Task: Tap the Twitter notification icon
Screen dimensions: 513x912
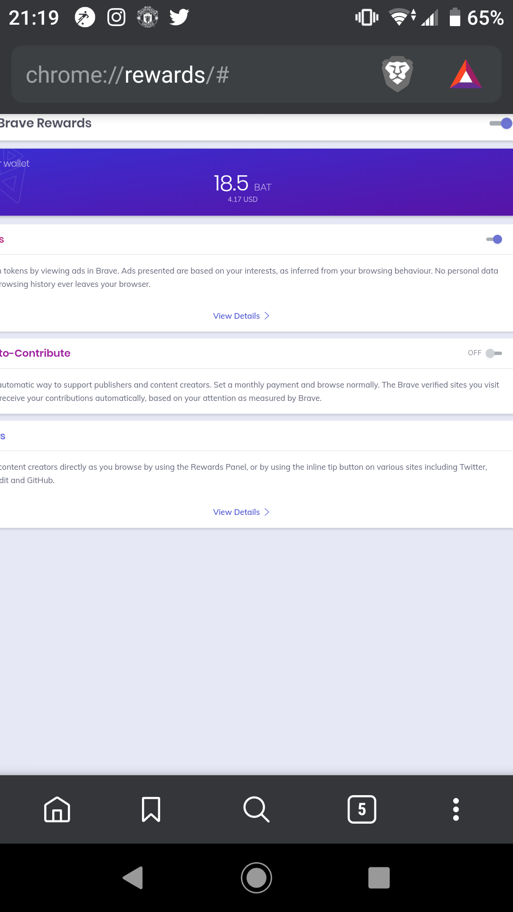Action: pos(179,18)
